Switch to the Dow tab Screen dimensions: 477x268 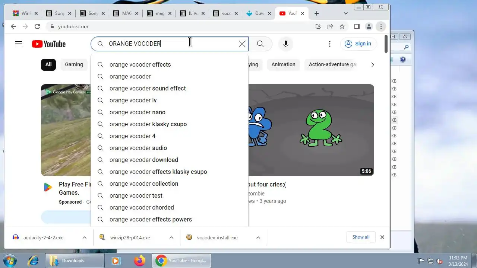[259, 13]
